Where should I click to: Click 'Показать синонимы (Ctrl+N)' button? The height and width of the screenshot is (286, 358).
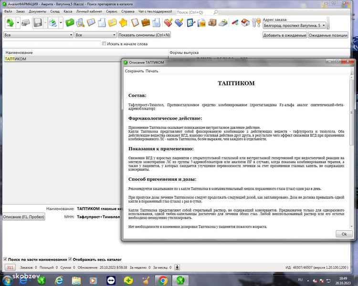tap(144, 35)
